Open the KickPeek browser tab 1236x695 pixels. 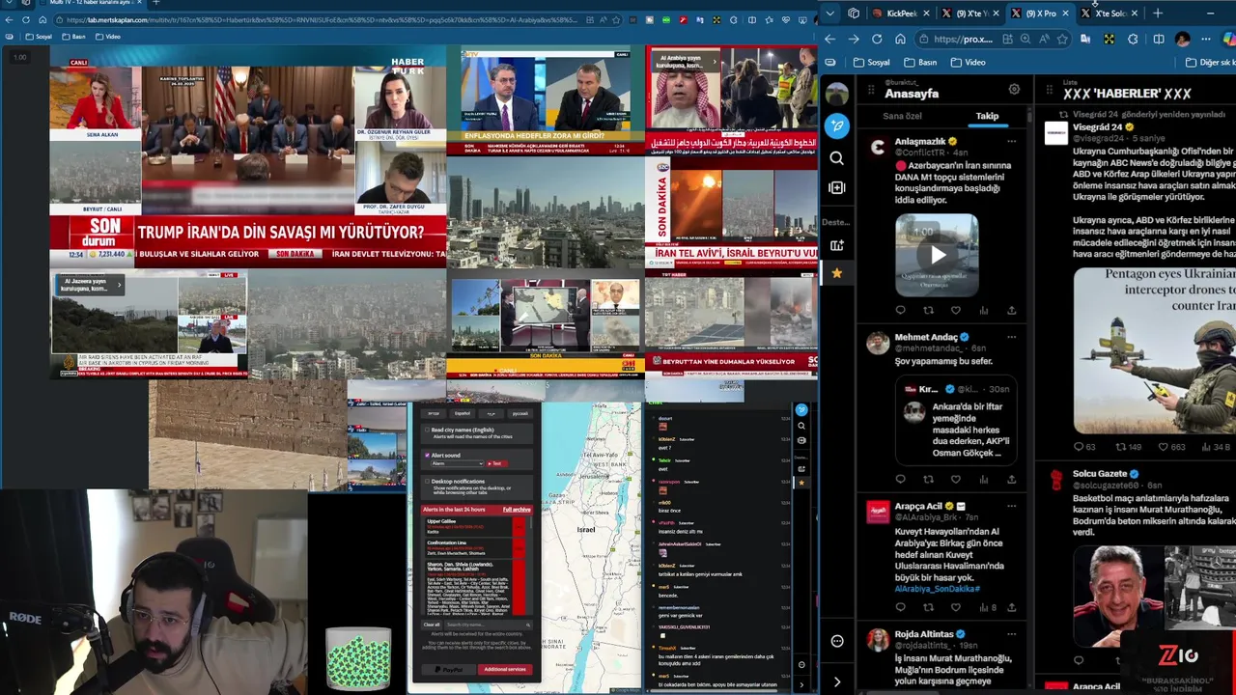point(902,13)
